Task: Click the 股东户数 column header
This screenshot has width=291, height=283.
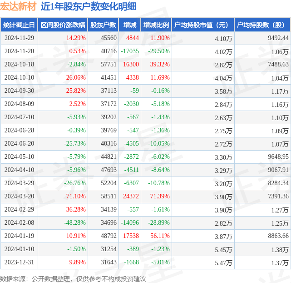Action: (103, 25)
